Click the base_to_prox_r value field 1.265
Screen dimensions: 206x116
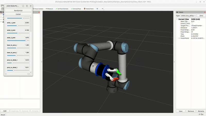[x=27, y=45]
